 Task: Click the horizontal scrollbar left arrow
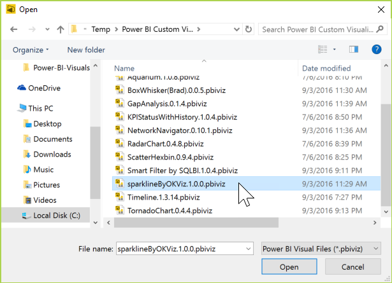108,223
